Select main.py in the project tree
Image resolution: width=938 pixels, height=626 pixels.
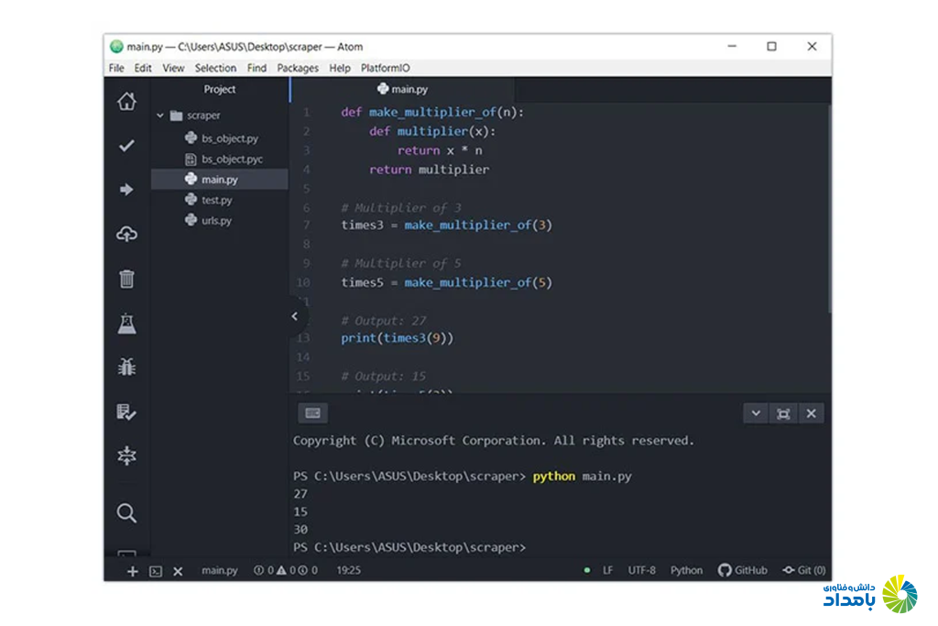click(x=220, y=180)
